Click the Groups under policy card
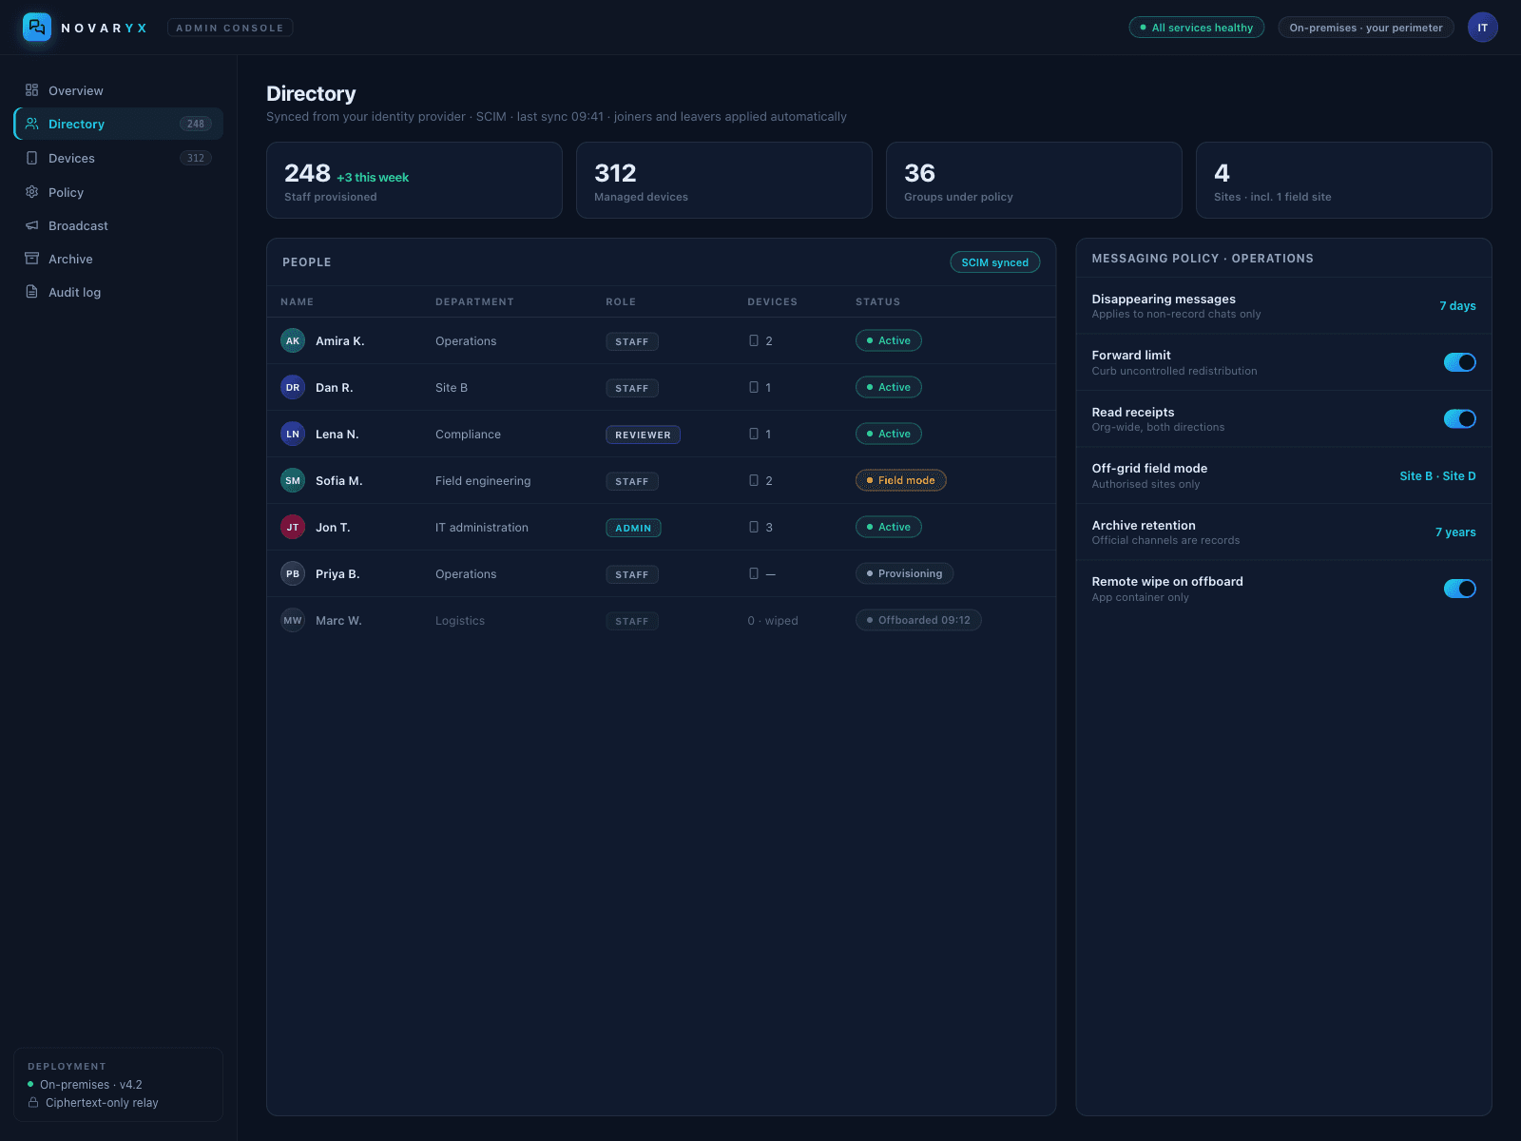The width and height of the screenshot is (1521, 1141). (1034, 181)
